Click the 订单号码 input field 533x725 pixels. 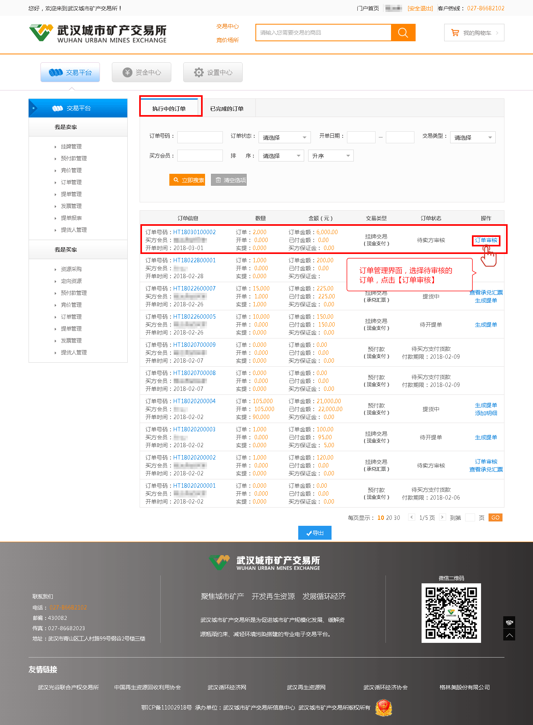click(200, 137)
